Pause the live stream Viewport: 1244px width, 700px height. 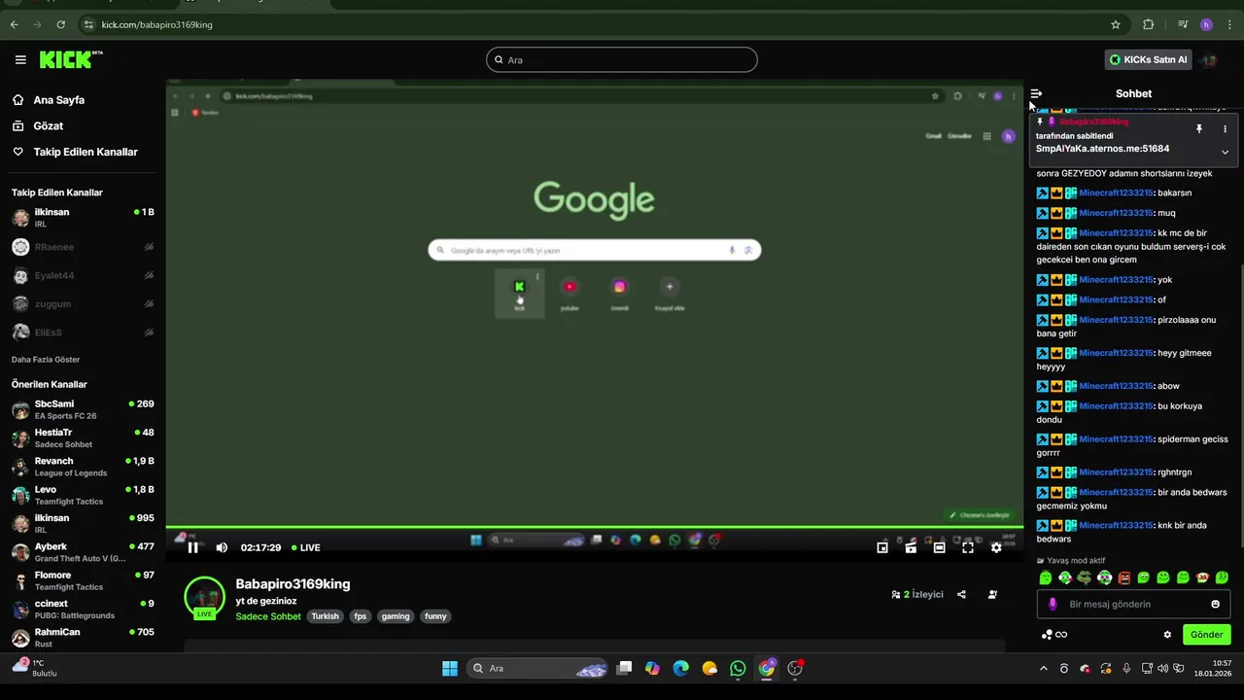coord(193,547)
